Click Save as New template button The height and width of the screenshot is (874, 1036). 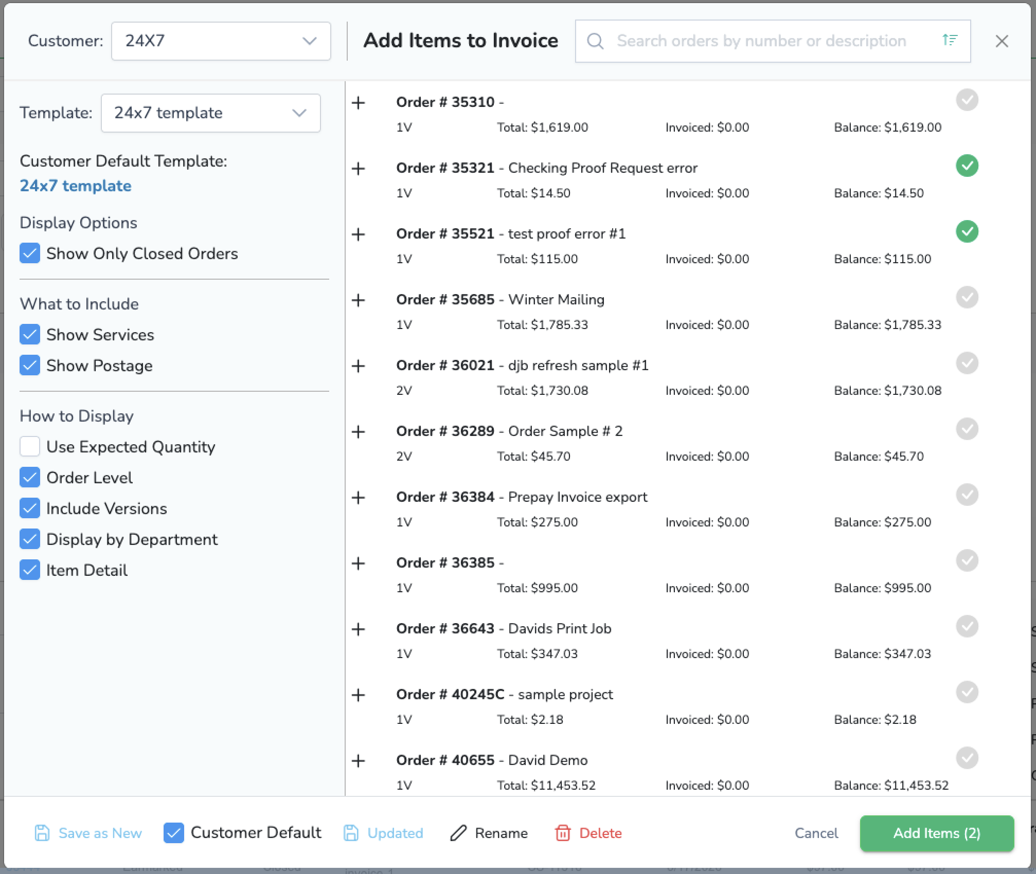(88, 833)
